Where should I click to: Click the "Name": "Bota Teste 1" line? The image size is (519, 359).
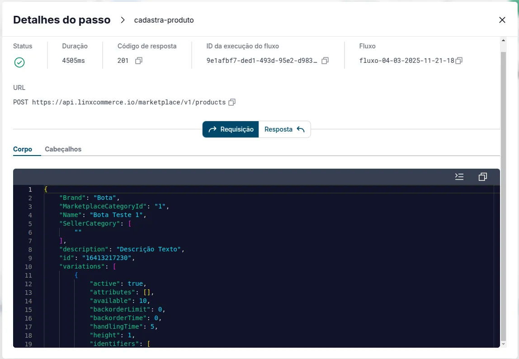coord(103,215)
